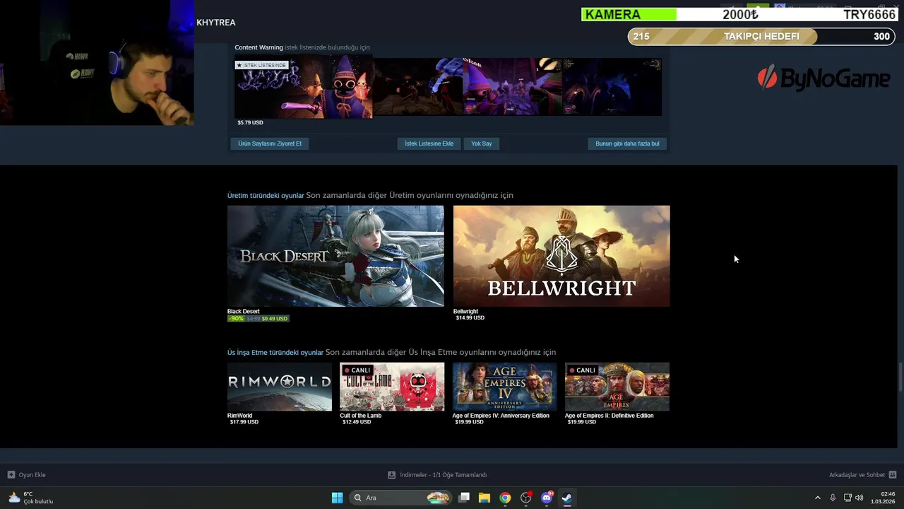Open File Explorer from the taskbar
This screenshot has width=904, height=509.
[484, 498]
